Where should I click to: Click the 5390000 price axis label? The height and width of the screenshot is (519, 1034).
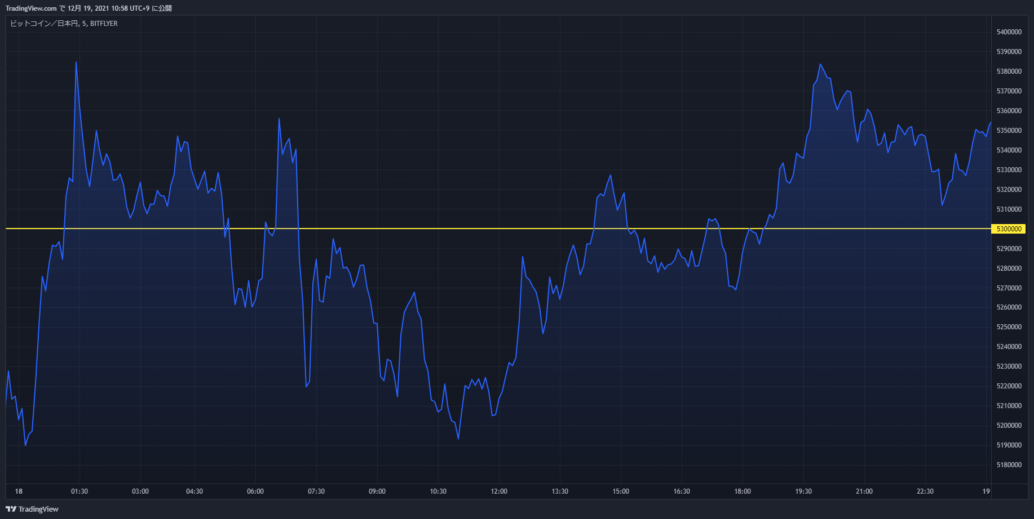click(1009, 52)
